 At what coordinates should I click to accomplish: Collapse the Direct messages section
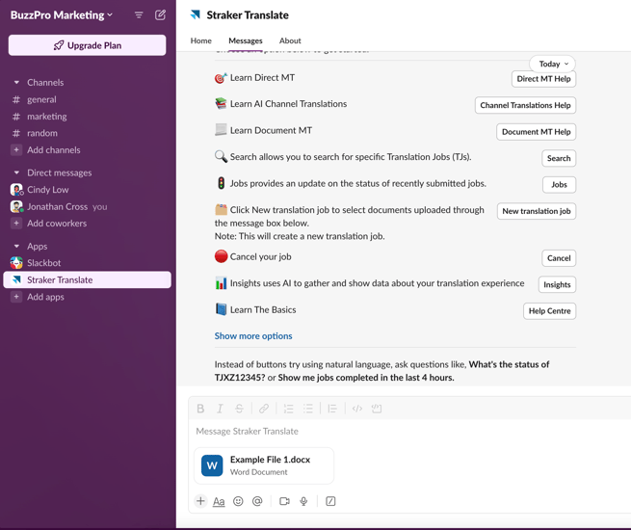(x=16, y=172)
